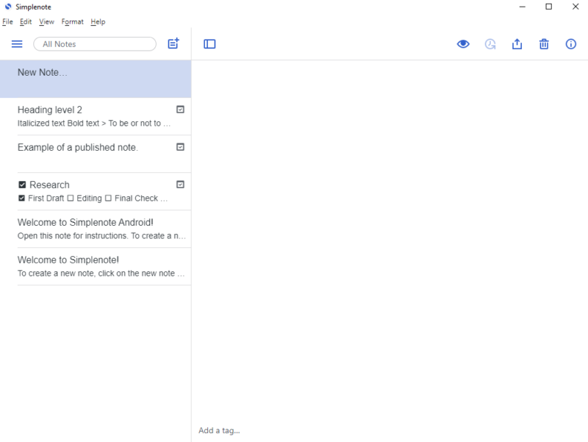Create a new note with the new note icon

[173, 43]
